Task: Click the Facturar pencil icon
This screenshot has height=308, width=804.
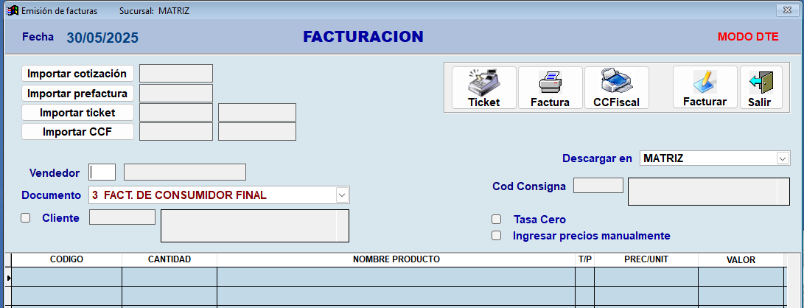Action: point(705,82)
